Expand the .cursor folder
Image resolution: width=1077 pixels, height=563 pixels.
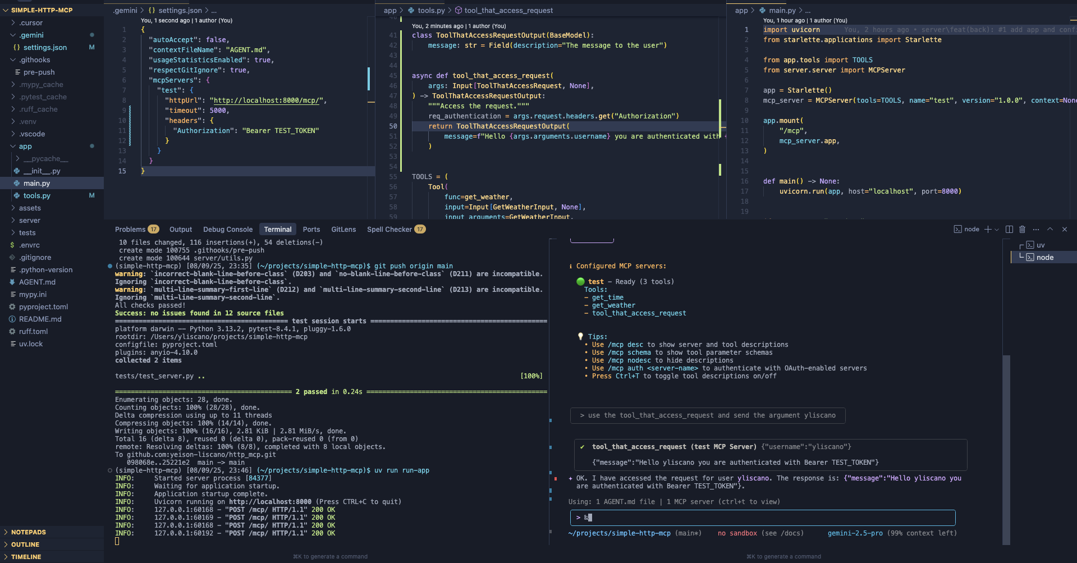pyautogui.click(x=31, y=22)
